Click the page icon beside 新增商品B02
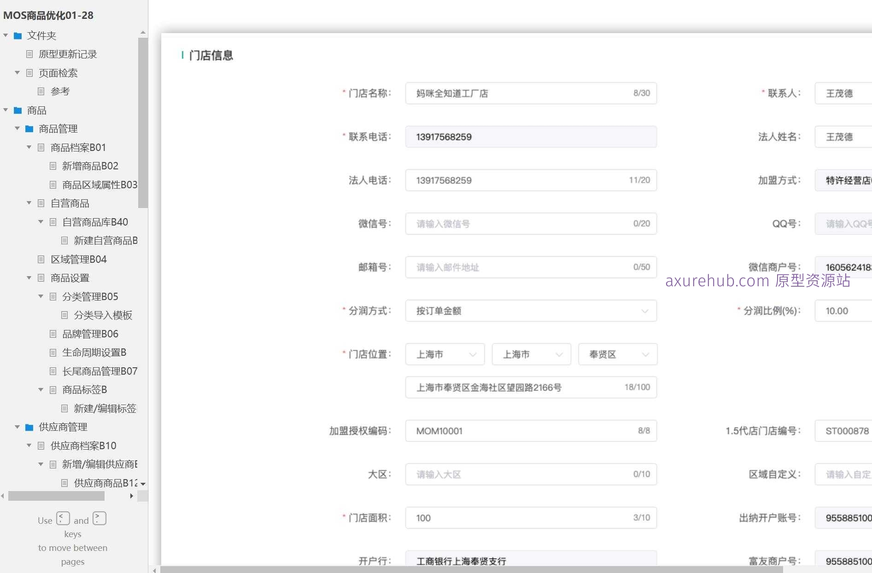Viewport: 872px width, 573px height. [x=53, y=166]
